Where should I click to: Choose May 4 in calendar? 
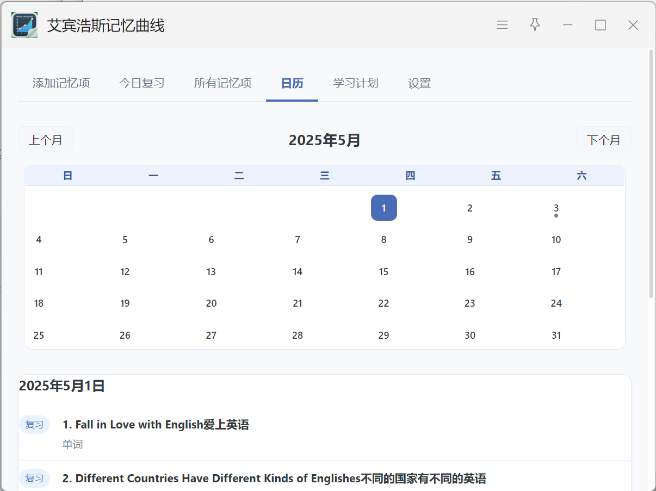pyautogui.click(x=39, y=240)
